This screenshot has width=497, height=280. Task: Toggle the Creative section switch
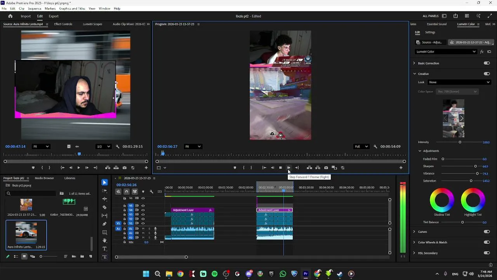tap(487, 74)
